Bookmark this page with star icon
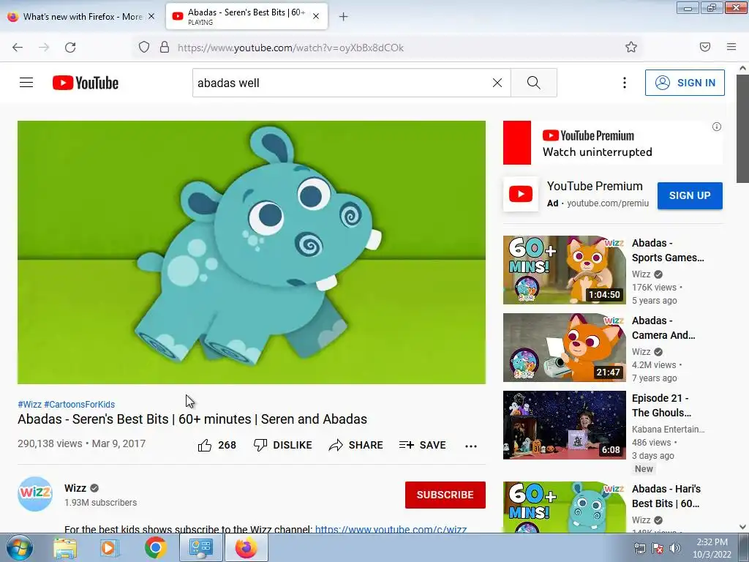Viewport: 749px width, 562px height. click(631, 47)
